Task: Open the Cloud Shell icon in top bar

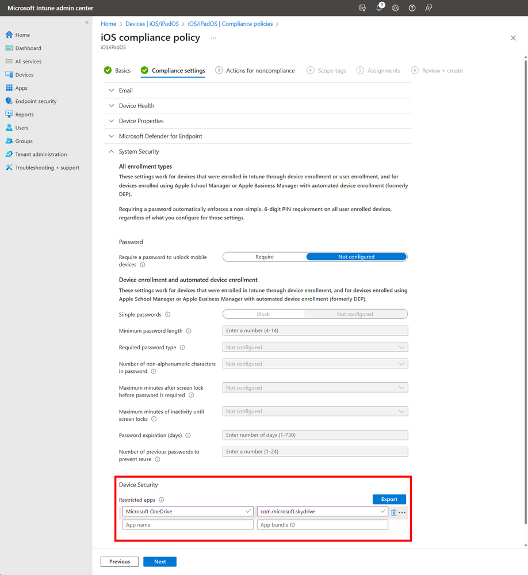Action: pyautogui.click(x=362, y=8)
